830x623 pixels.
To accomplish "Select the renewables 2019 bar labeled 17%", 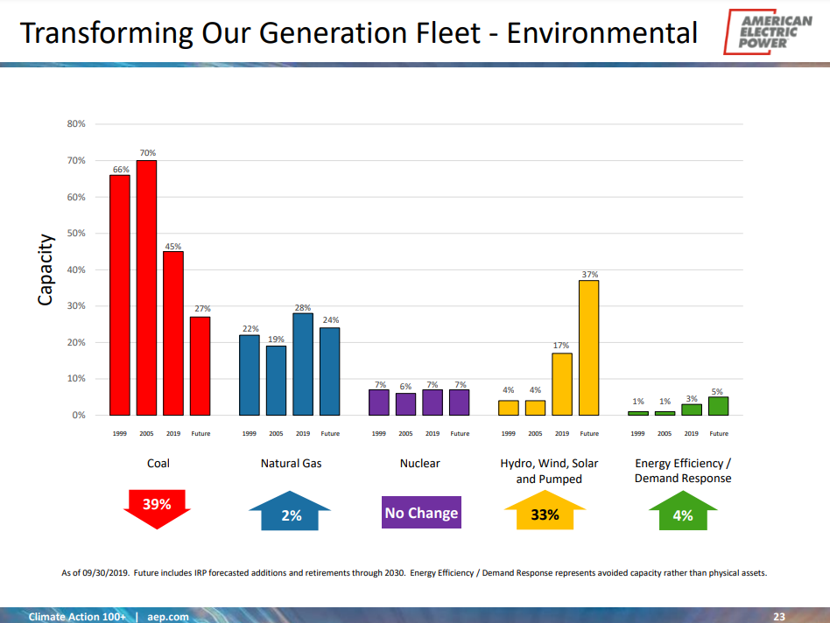I will [x=562, y=384].
